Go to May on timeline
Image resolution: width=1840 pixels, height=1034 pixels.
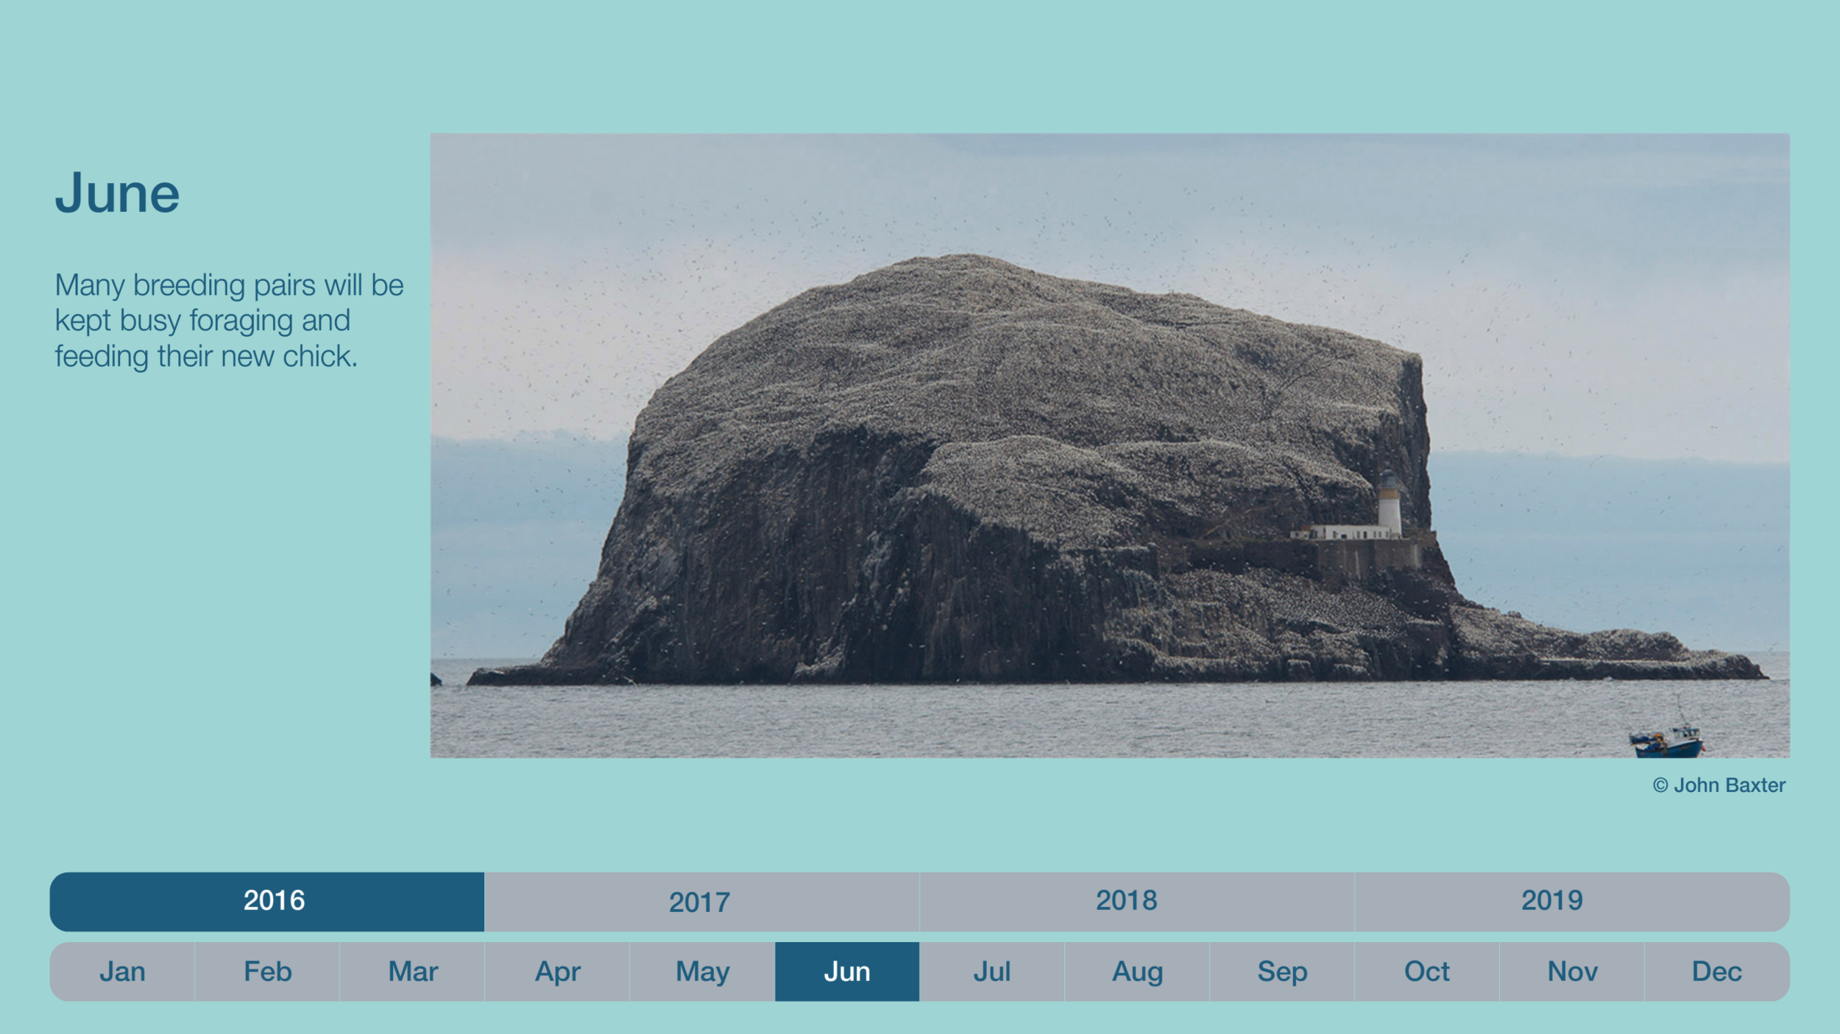point(702,971)
